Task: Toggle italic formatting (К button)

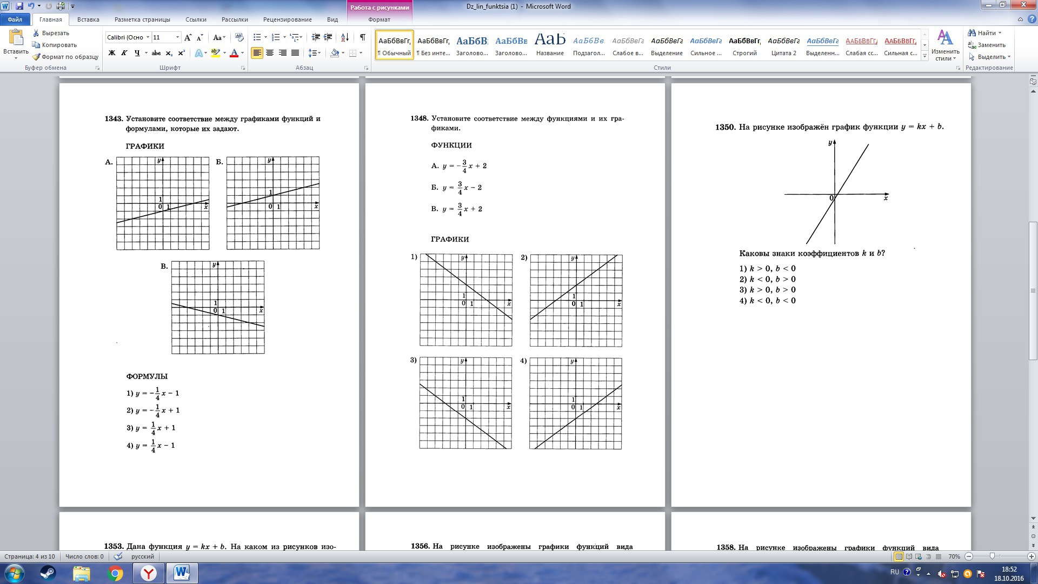Action: pyautogui.click(x=124, y=53)
